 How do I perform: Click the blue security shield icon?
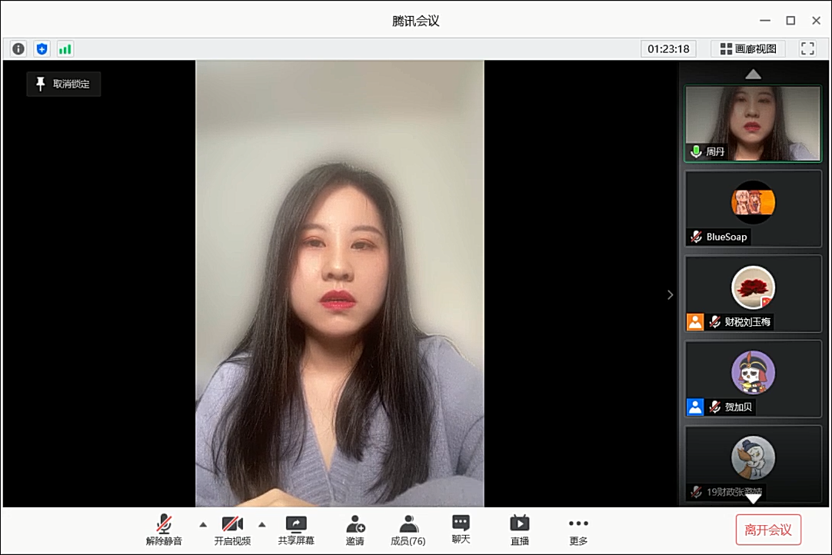pyautogui.click(x=42, y=49)
